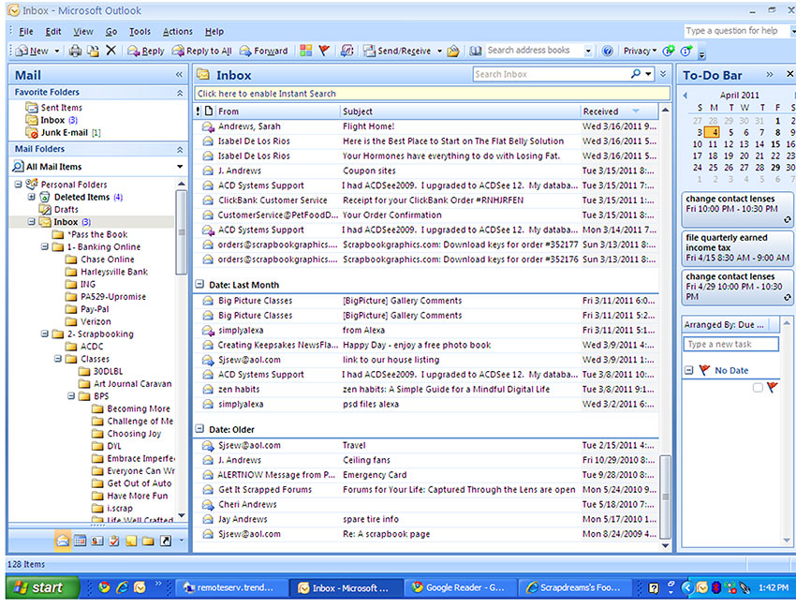Image resolution: width=796 pixels, height=608 pixels.
Task: Click the Move to Folder toolbar icon
Action: coord(93,51)
